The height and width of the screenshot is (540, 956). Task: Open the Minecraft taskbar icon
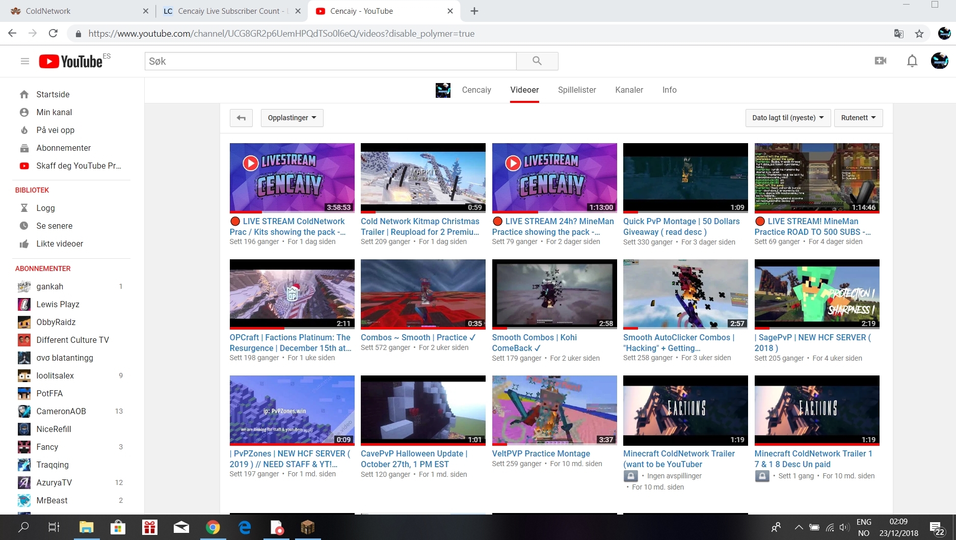click(308, 527)
